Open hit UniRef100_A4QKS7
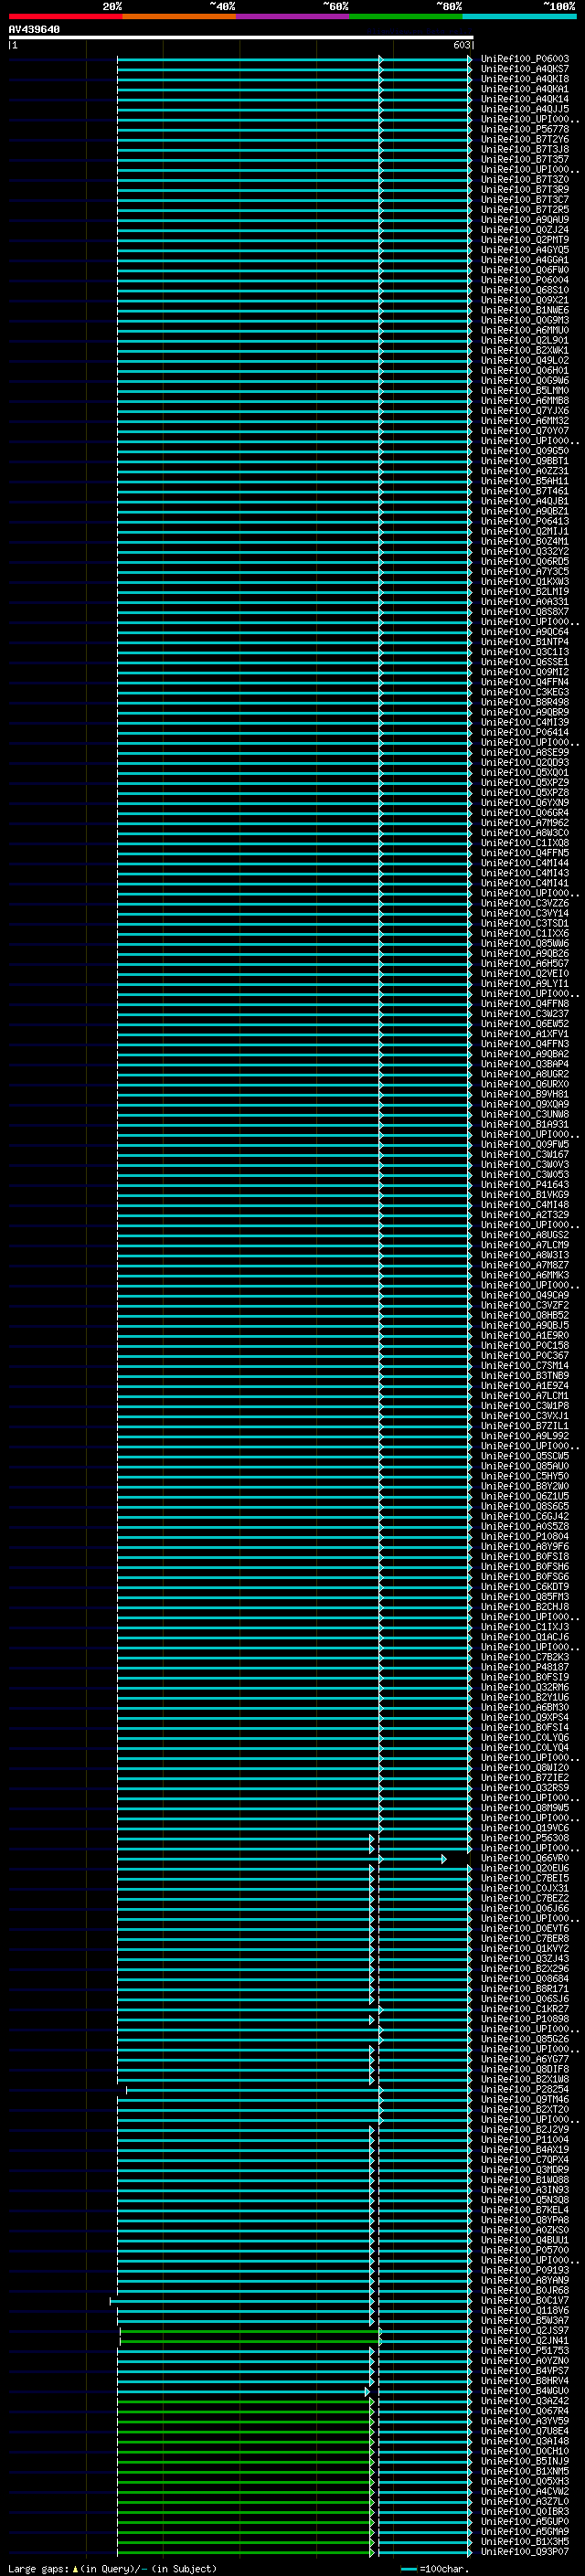 [x=525, y=69]
